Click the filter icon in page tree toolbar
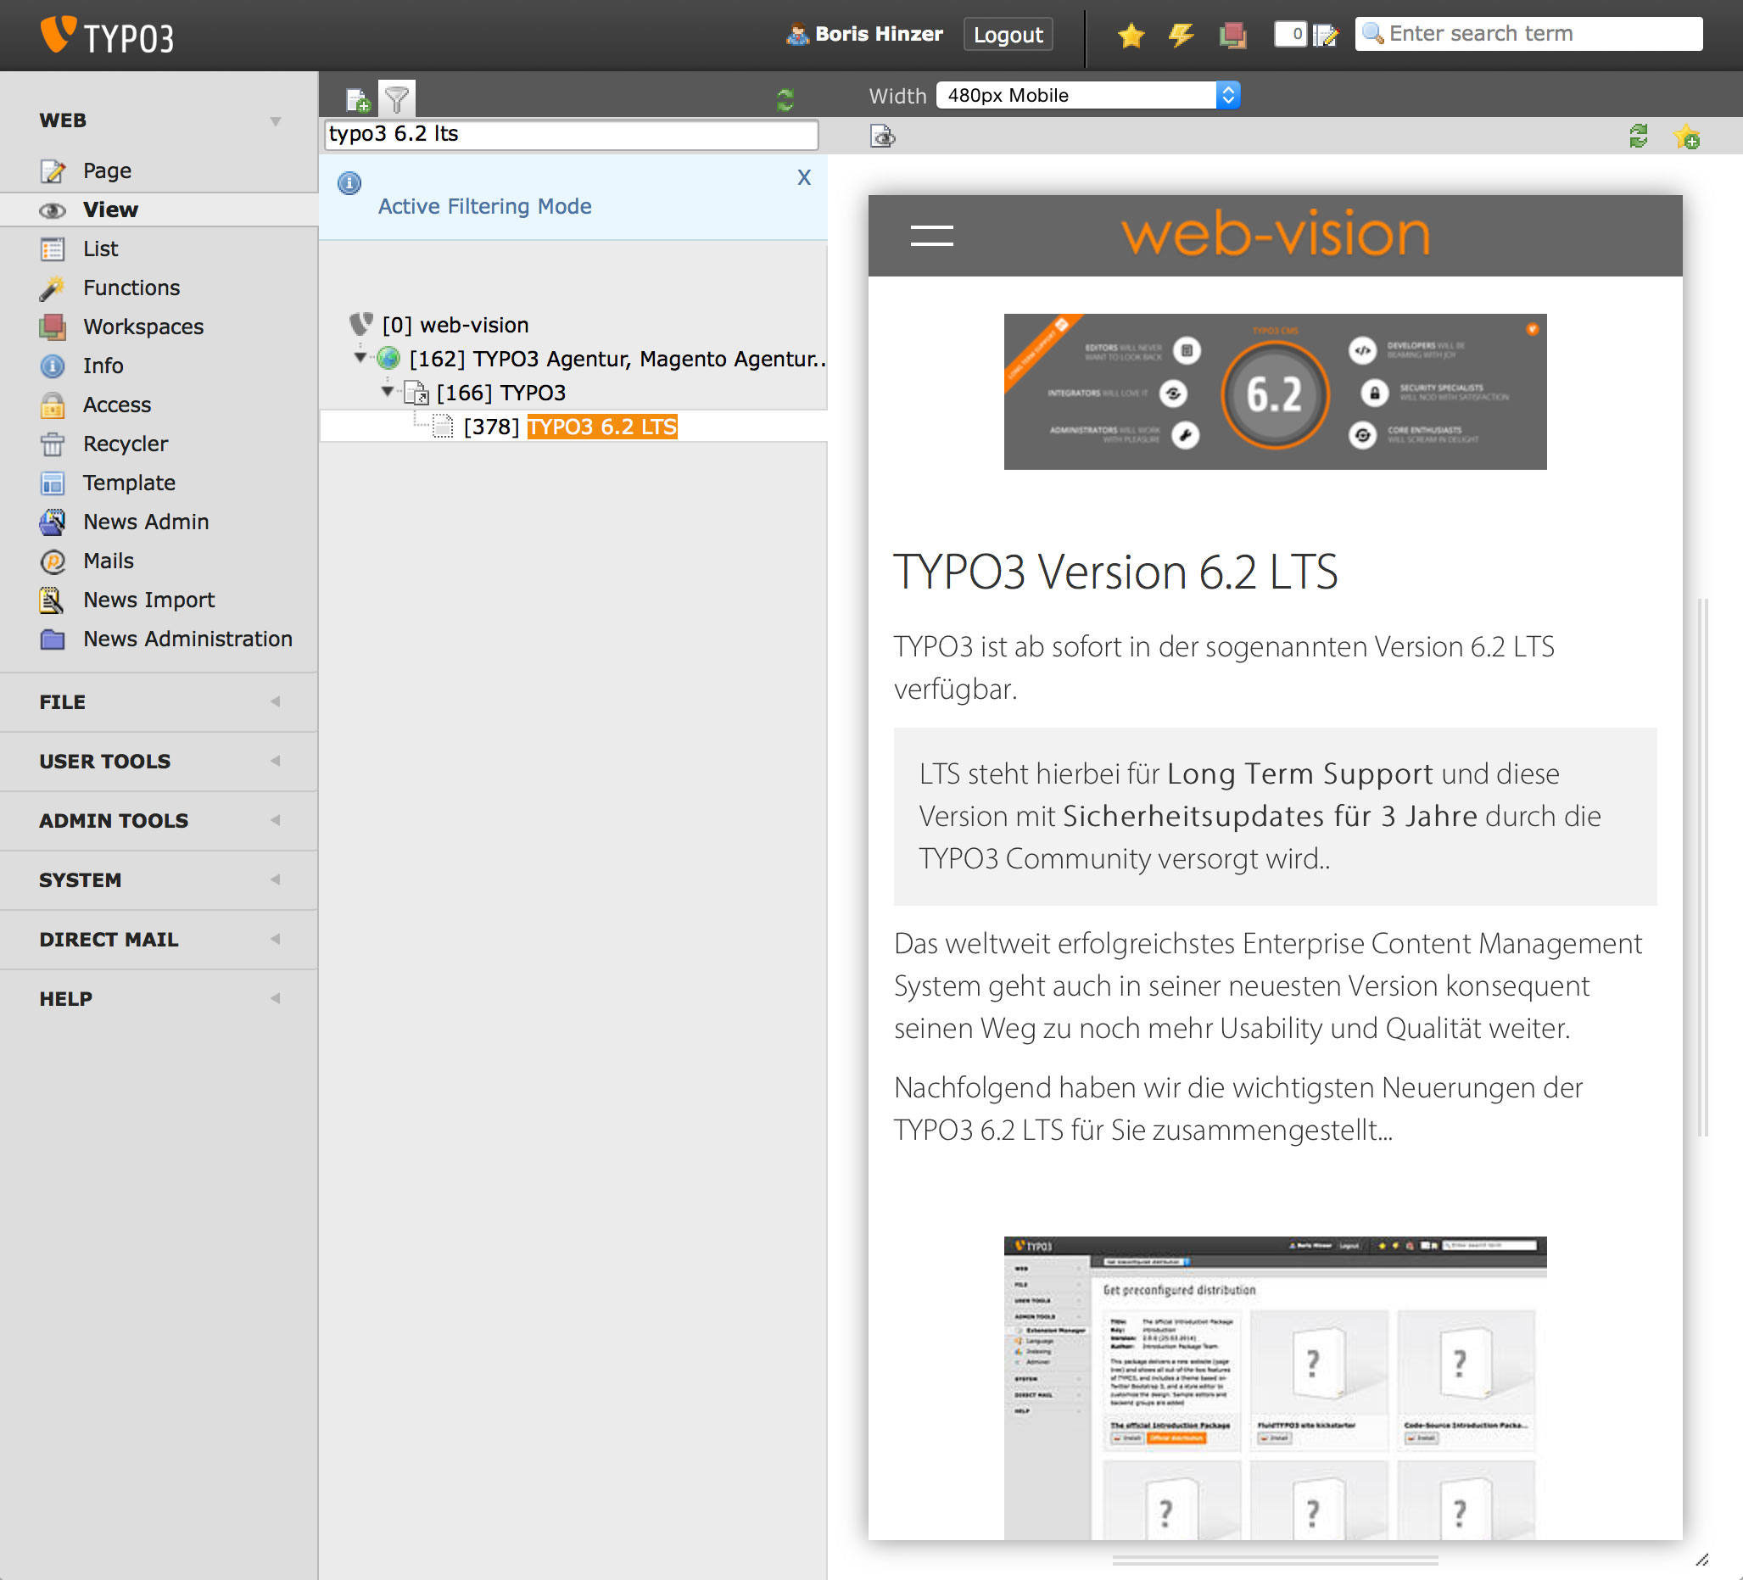The width and height of the screenshot is (1743, 1580). [x=394, y=98]
